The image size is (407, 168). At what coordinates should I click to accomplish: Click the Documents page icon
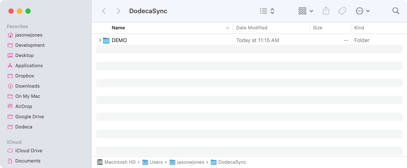click(x=10, y=161)
